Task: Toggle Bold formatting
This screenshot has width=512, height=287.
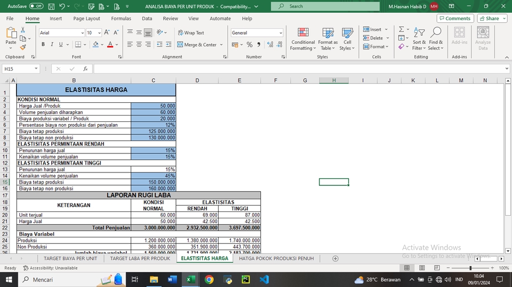Action: 43,44
